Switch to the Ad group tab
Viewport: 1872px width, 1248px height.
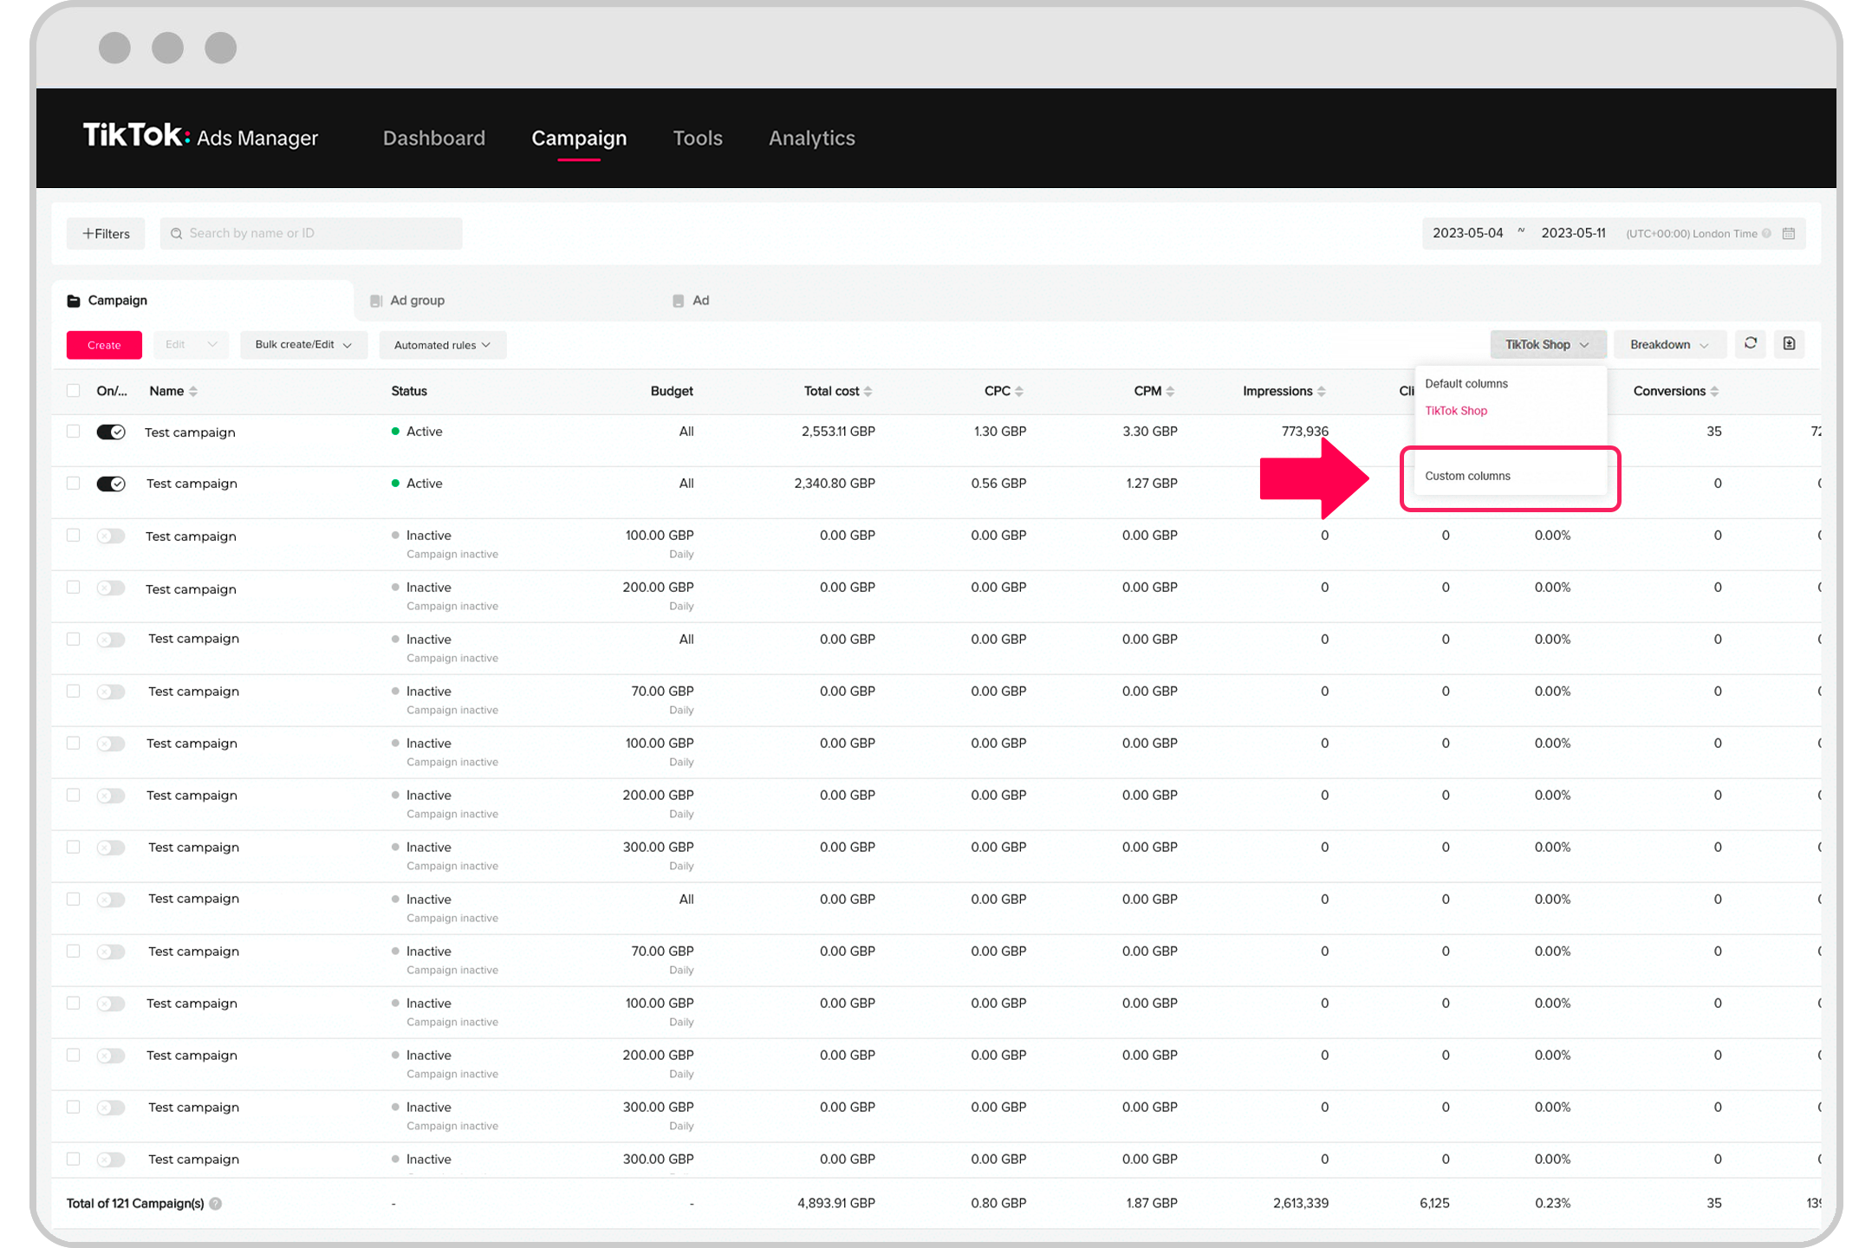pyautogui.click(x=417, y=300)
